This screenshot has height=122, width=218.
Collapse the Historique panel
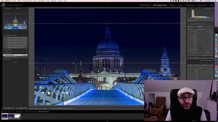click(4, 53)
